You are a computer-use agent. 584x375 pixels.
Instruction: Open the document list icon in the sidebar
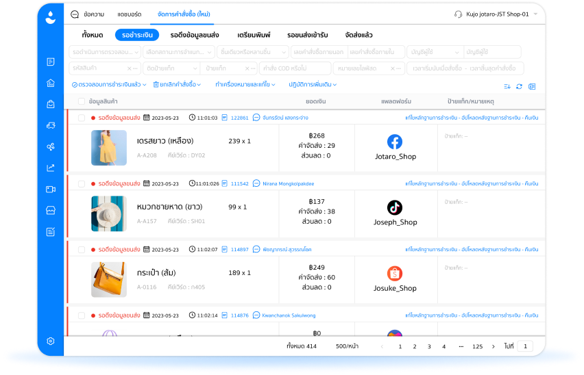click(51, 62)
